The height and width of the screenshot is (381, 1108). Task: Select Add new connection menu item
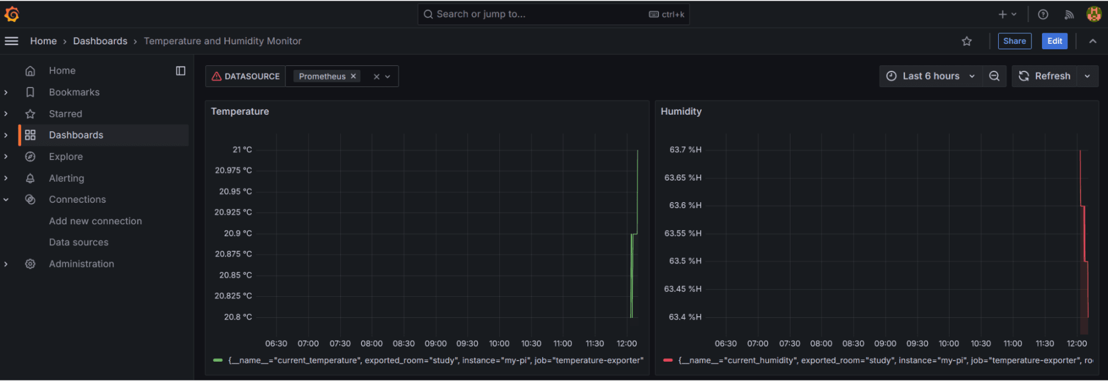click(95, 221)
